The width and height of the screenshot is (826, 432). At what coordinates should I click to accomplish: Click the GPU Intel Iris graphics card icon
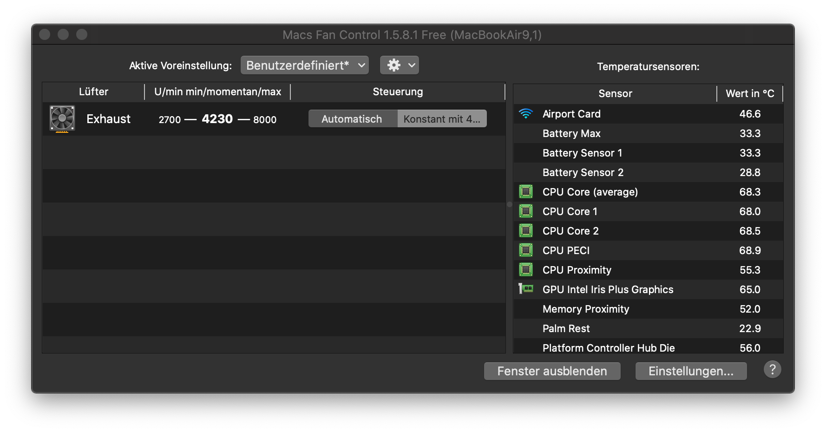pyautogui.click(x=526, y=289)
